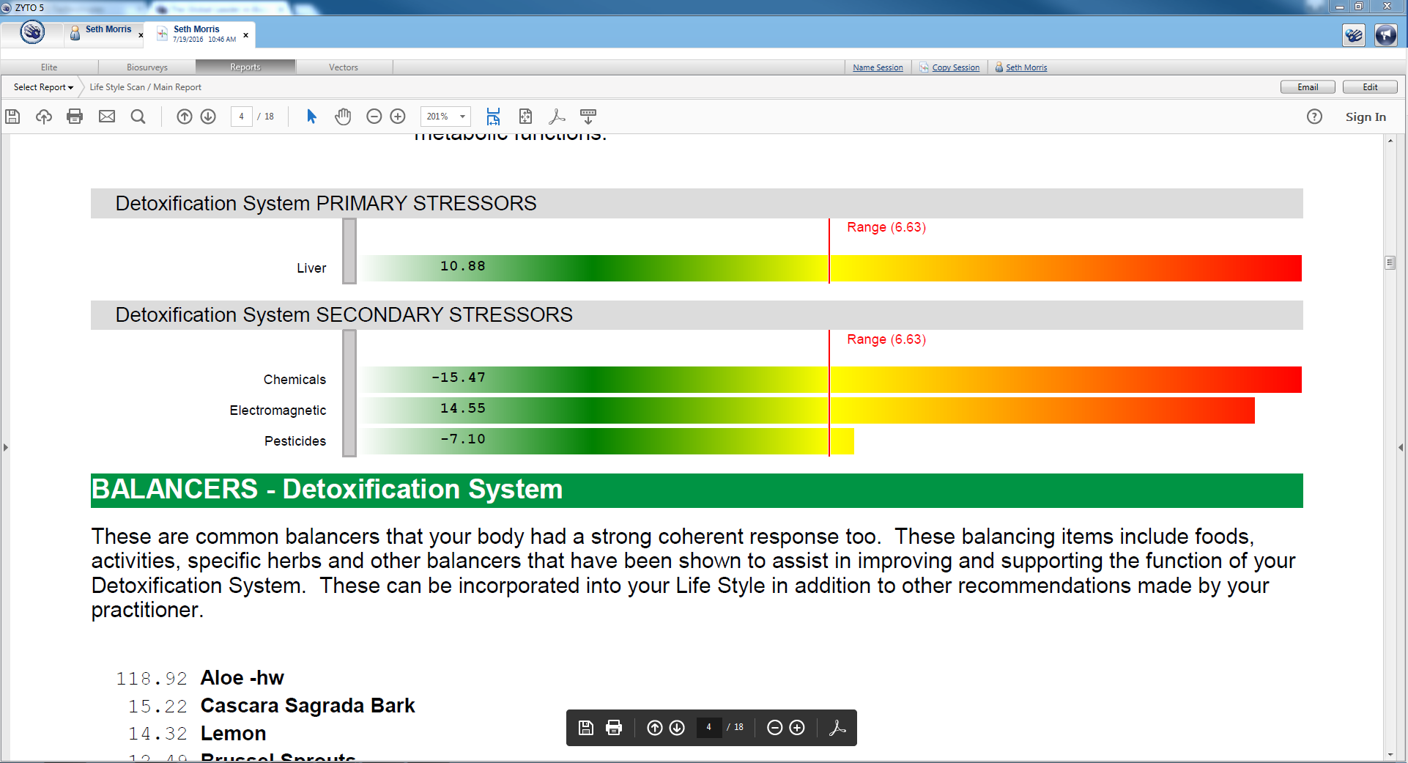Toggle fit-to-width page view mode
This screenshot has height=763, width=1408.
point(494,117)
